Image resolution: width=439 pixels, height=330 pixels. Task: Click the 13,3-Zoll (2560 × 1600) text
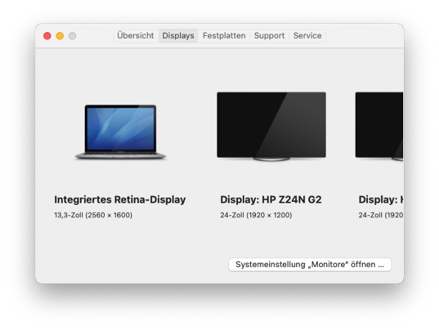click(93, 215)
